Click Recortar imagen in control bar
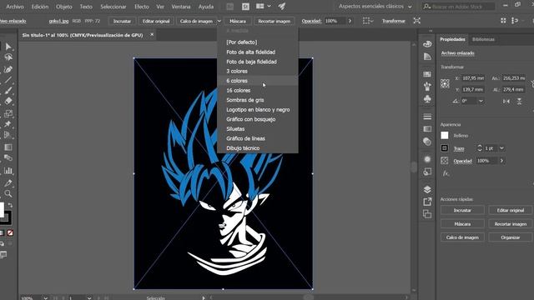This screenshot has height=300, width=534. pos(274,21)
